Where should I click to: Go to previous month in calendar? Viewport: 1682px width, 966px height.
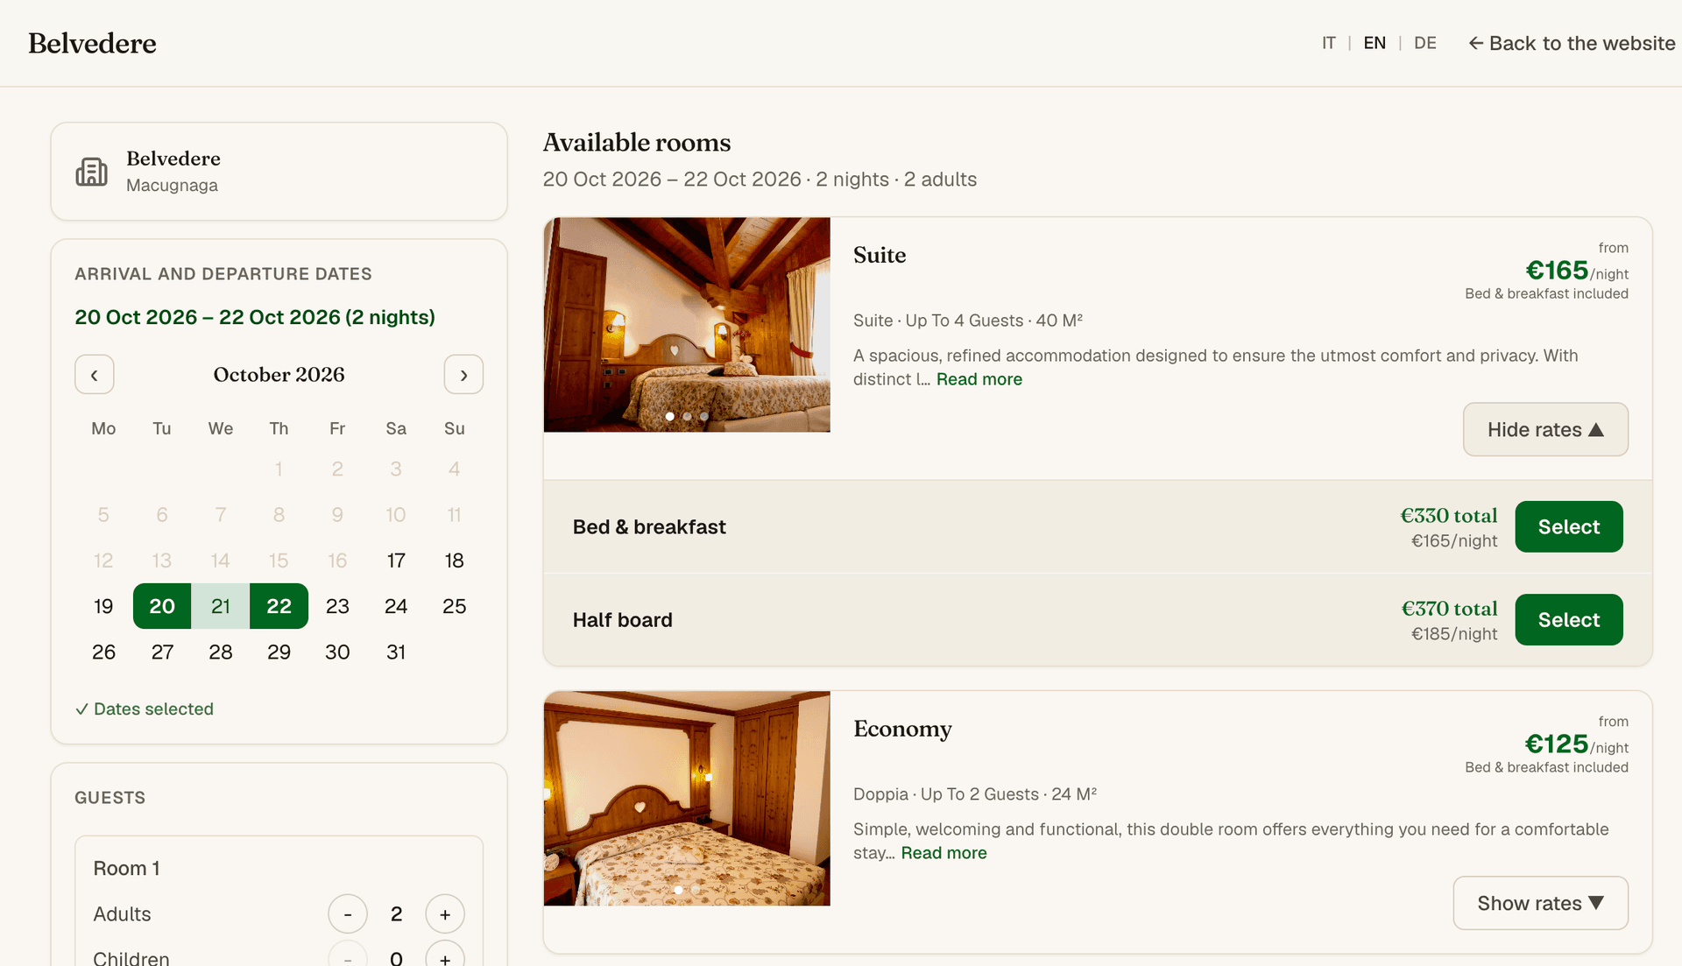[x=95, y=375]
